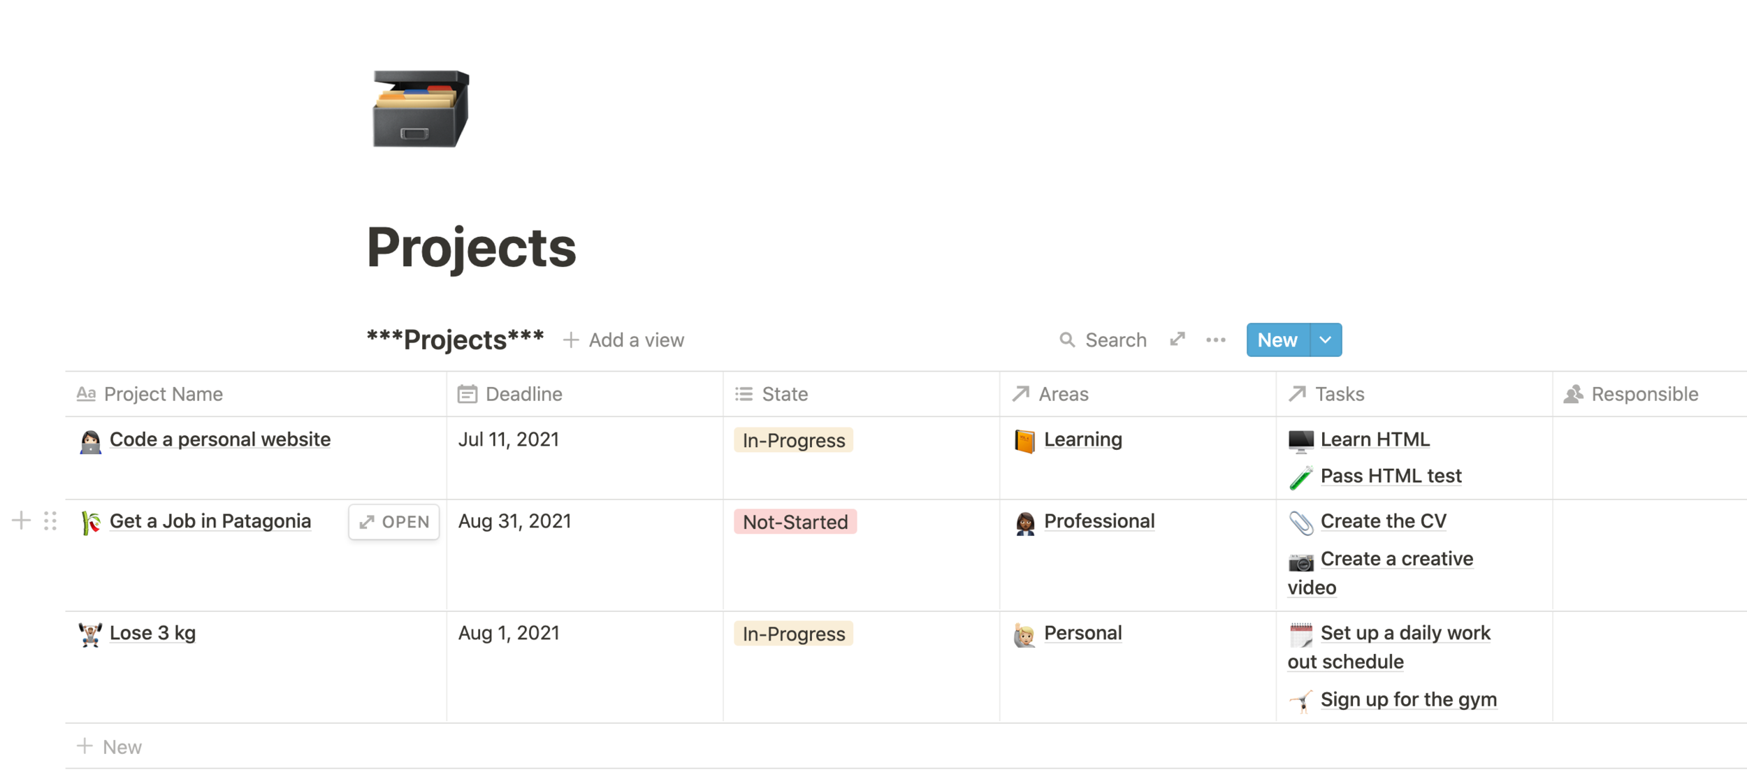The height and width of the screenshot is (779, 1747).
Task: Expand the New button dropdown arrow
Action: 1326,340
